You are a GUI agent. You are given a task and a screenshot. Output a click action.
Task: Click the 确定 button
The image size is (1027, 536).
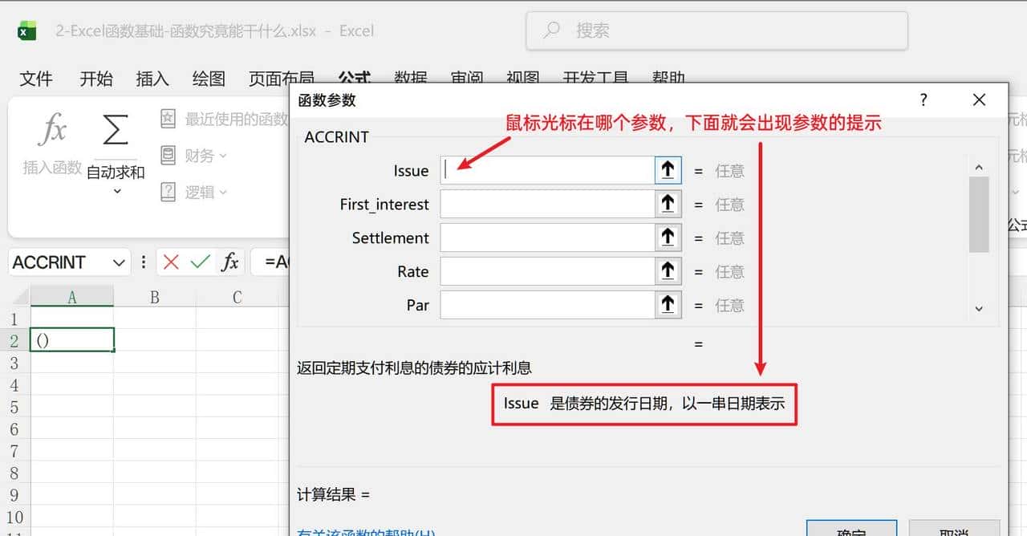click(852, 531)
